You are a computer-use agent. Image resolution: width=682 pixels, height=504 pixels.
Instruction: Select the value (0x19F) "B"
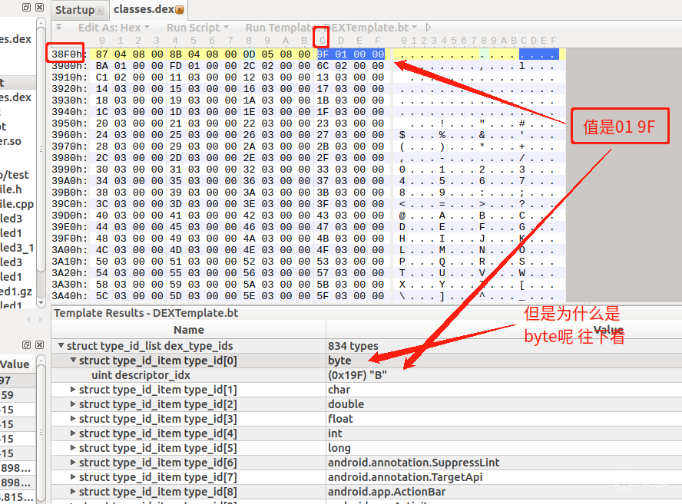click(x=357, y=375)
